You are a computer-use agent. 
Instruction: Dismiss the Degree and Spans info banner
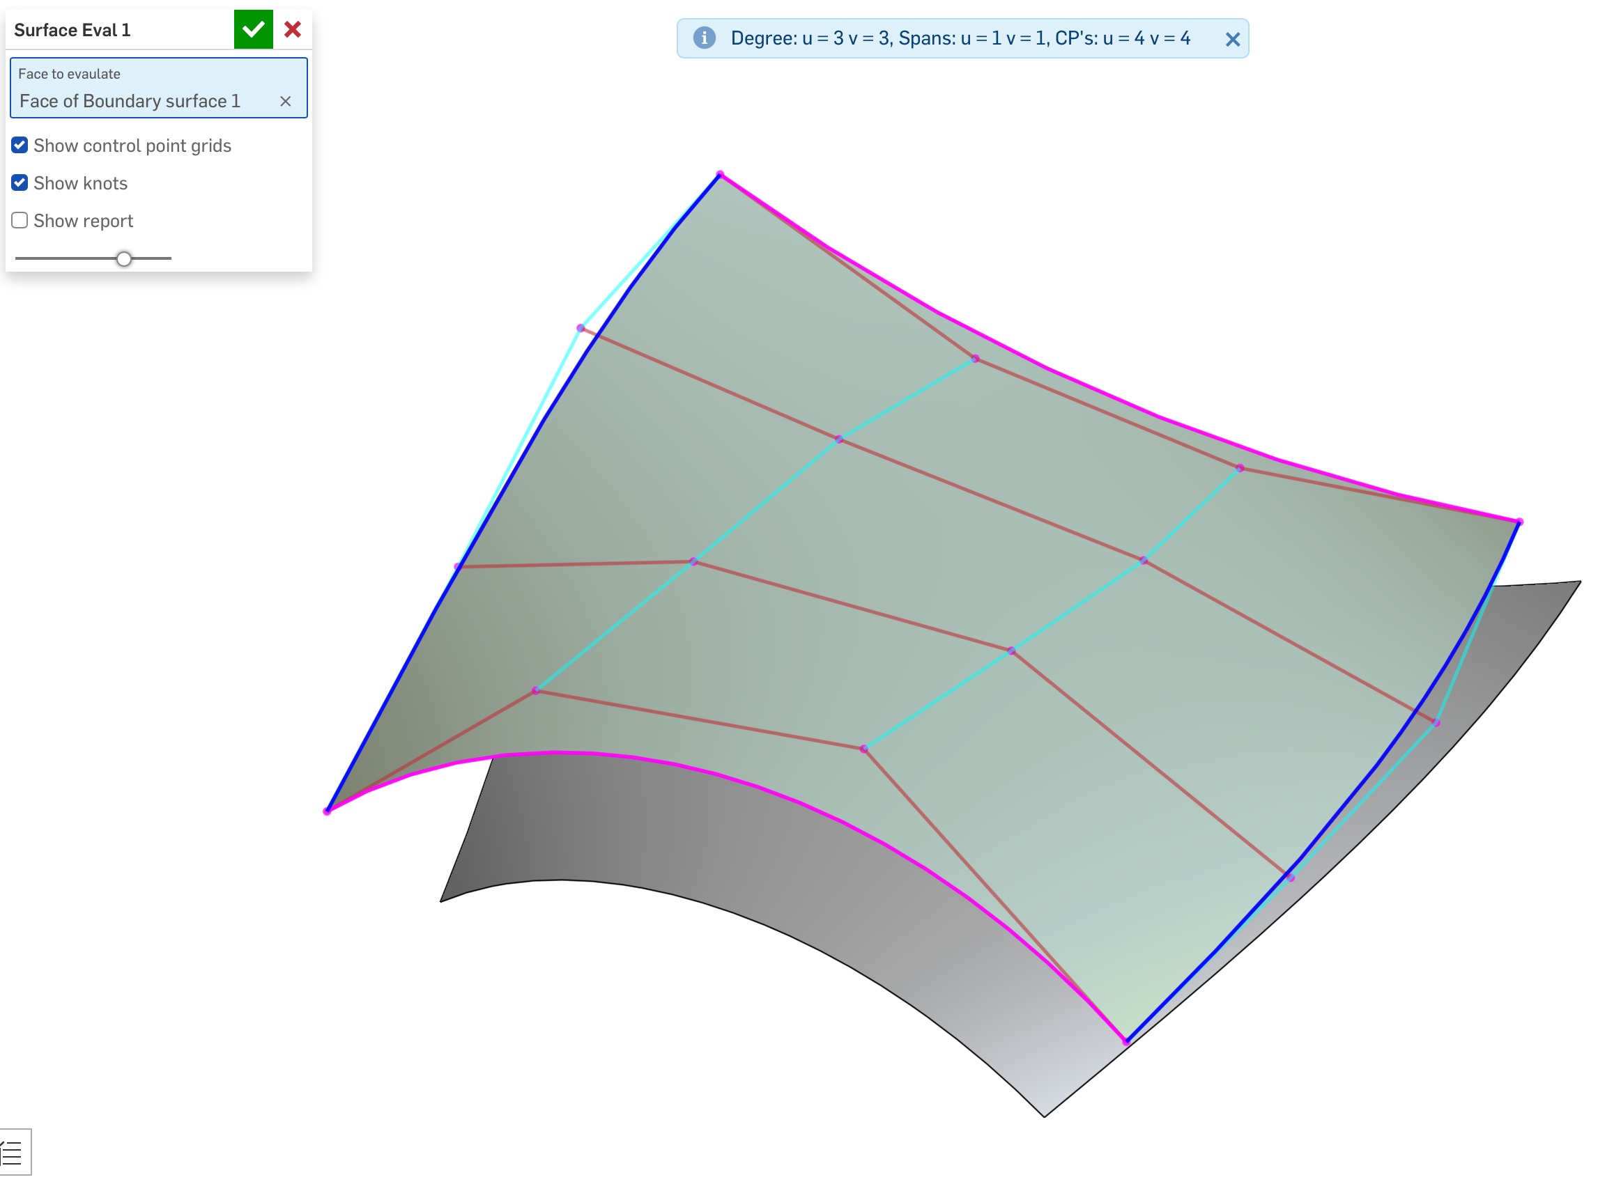[1233, 40]
